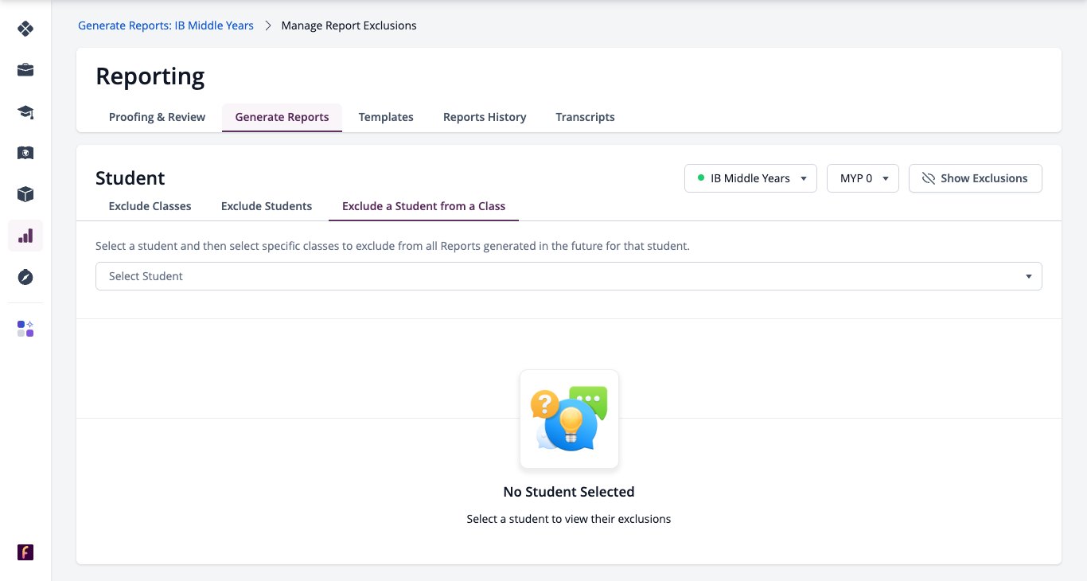
Task: Open the Reports History tab
Action: (485, 117)
